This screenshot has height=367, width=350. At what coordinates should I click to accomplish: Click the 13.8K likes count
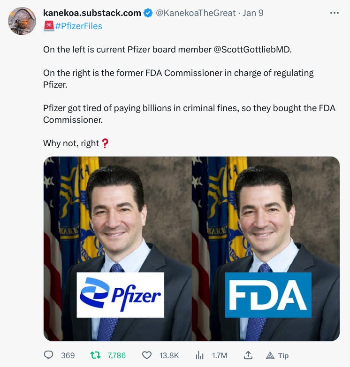169,356
